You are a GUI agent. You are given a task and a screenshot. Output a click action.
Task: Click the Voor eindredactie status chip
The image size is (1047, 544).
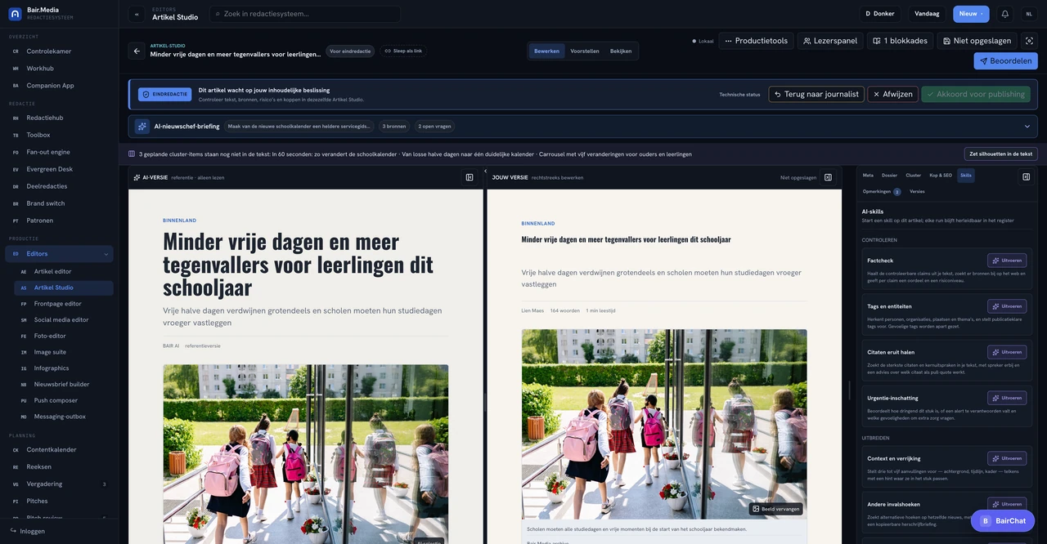(350, 51)
